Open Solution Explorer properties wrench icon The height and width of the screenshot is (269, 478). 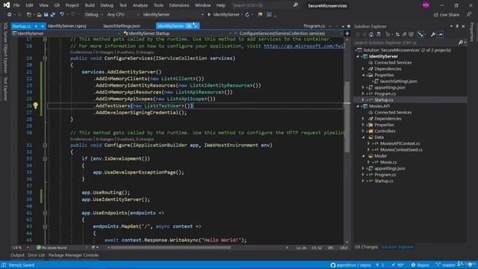432,34
